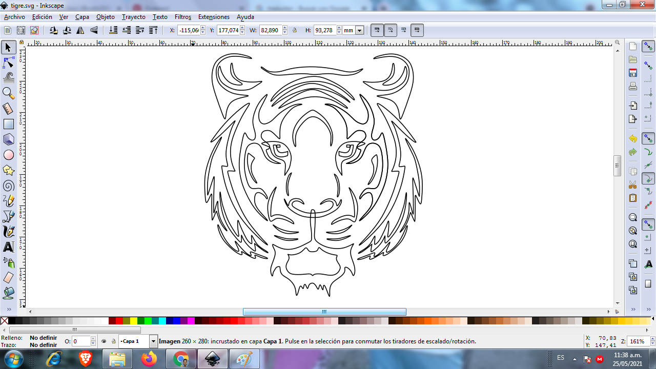Click the Save document icon
Viewport: 656px width, 369px height.
point(633,73)
